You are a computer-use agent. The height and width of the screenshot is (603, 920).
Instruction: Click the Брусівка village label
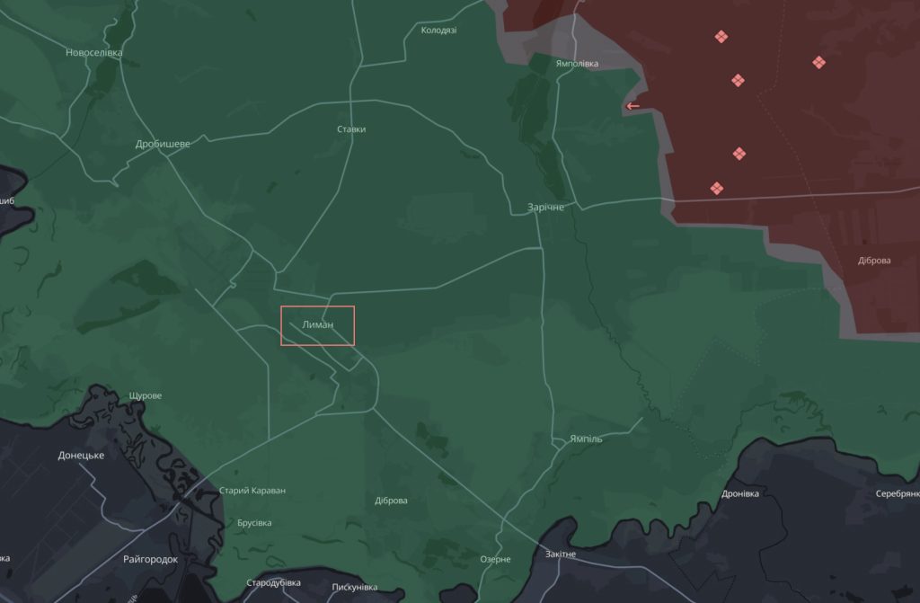click(x=254, y=523)
